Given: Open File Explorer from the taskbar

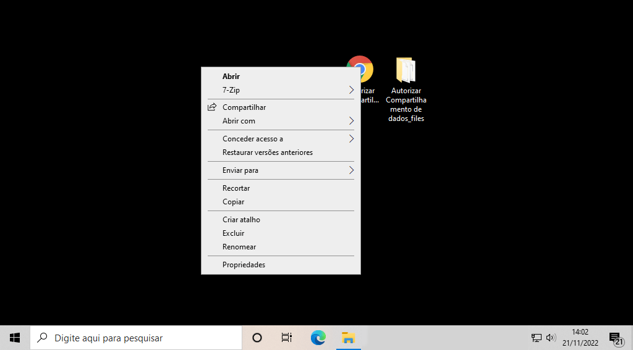Looking at the screenshot, I should [349, 338].
